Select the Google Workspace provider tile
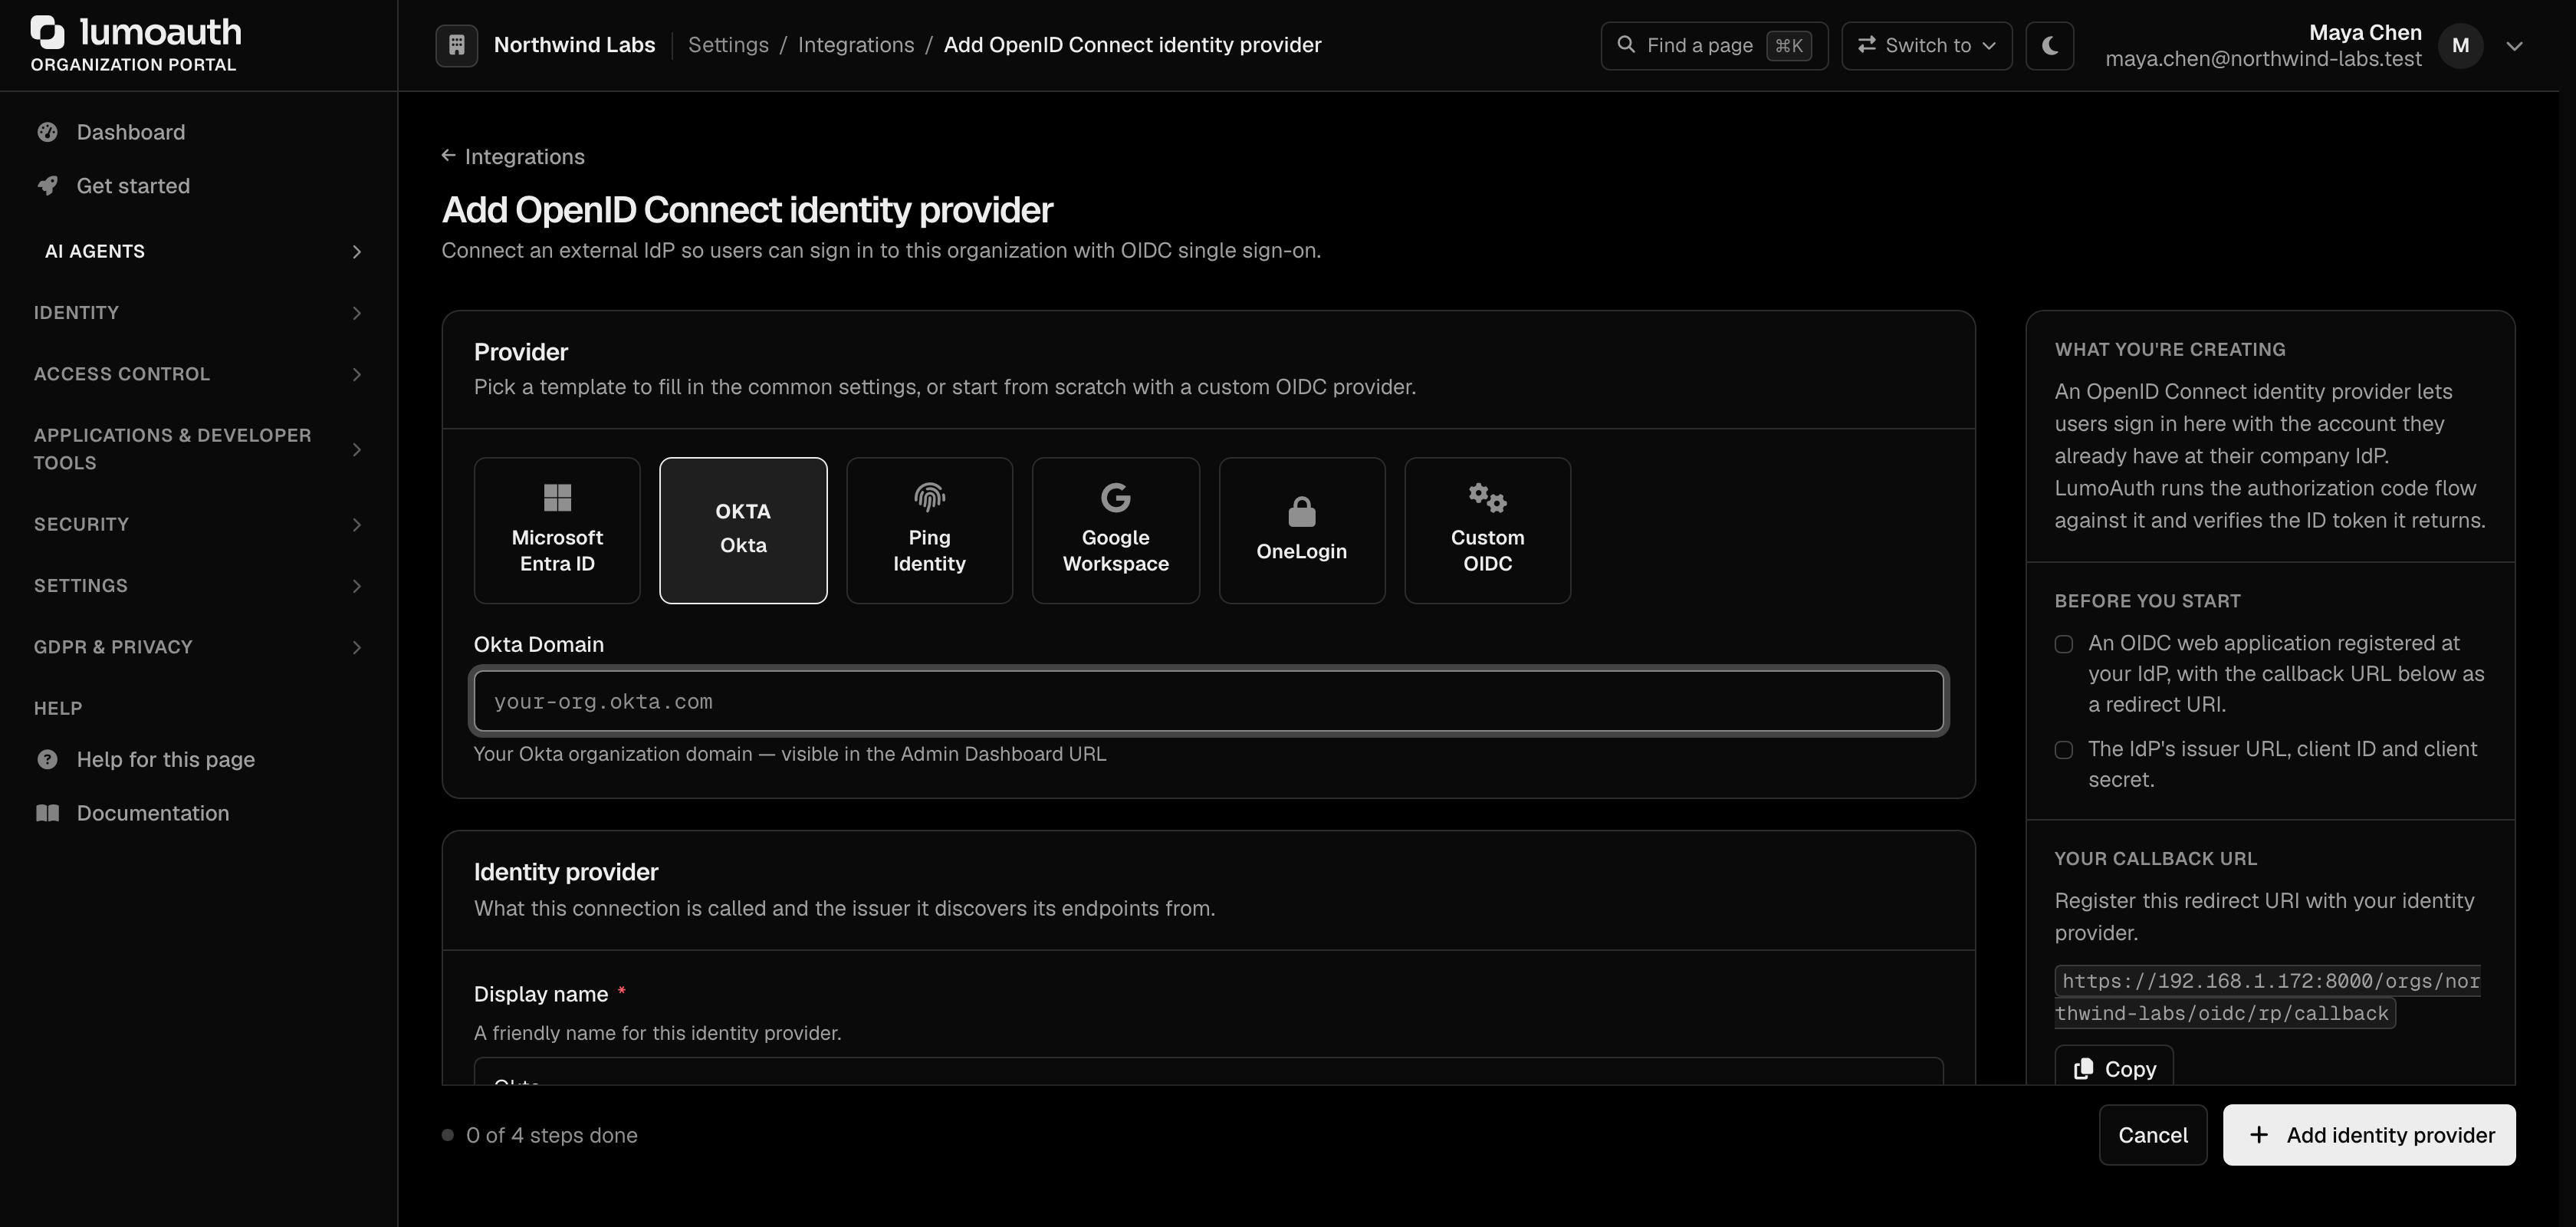 [1115, 531]
